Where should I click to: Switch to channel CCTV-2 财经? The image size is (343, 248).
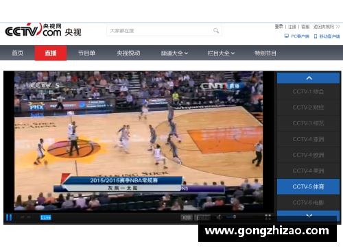tap(308, 108)
